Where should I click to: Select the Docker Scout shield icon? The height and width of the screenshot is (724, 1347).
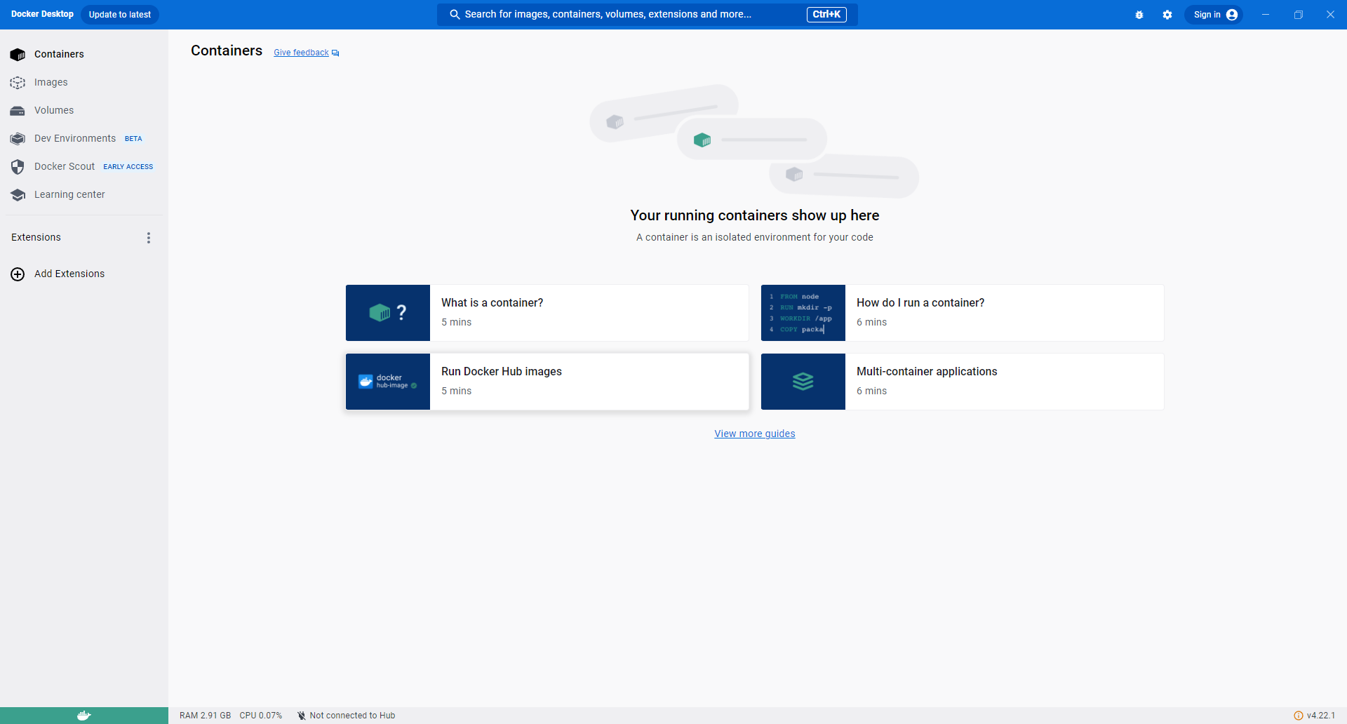click(x=18, y=167)
